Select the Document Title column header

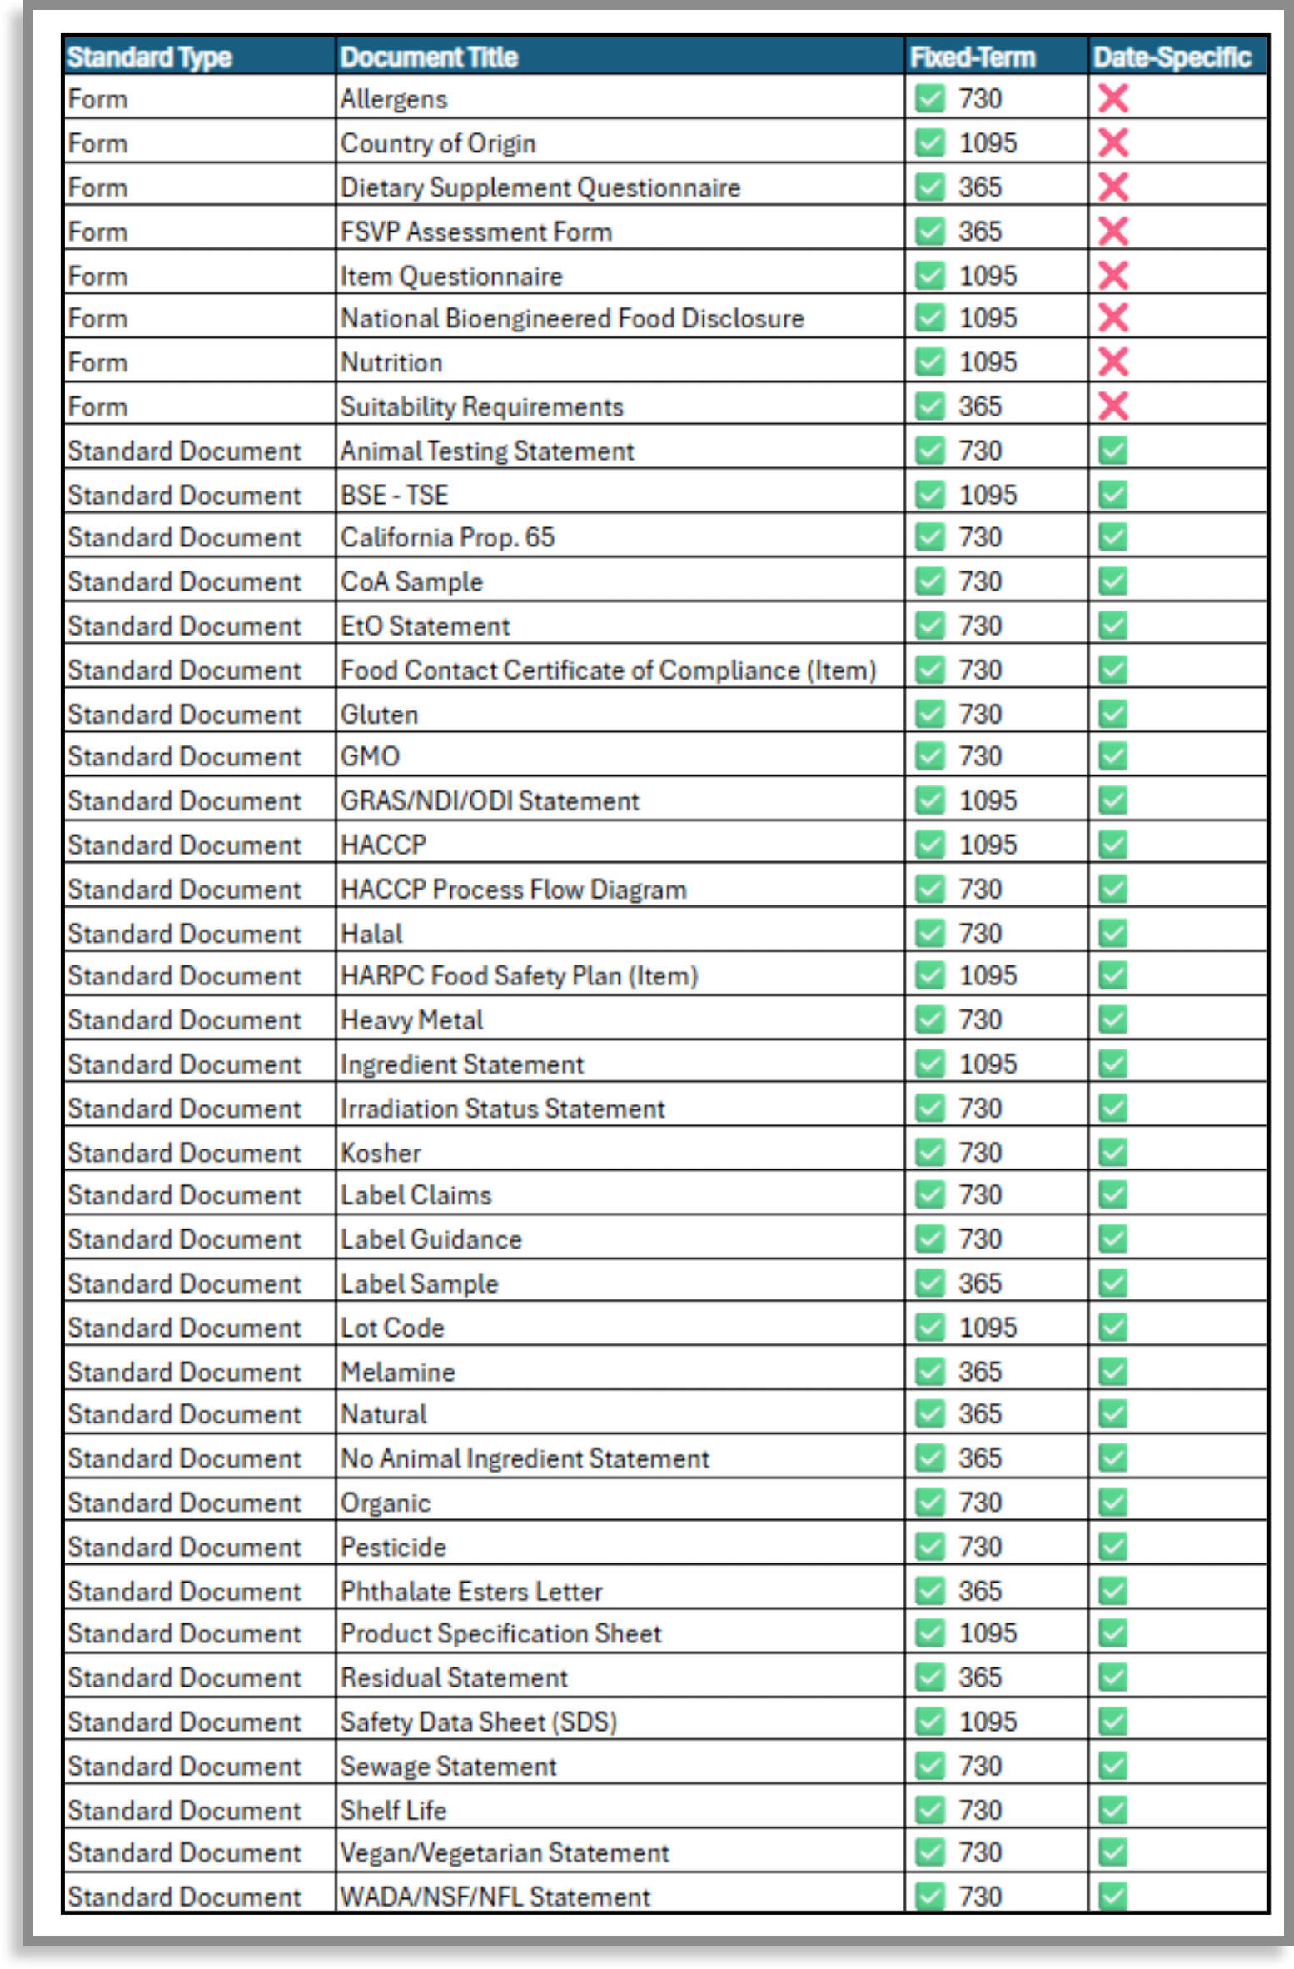tap(620, 56)
